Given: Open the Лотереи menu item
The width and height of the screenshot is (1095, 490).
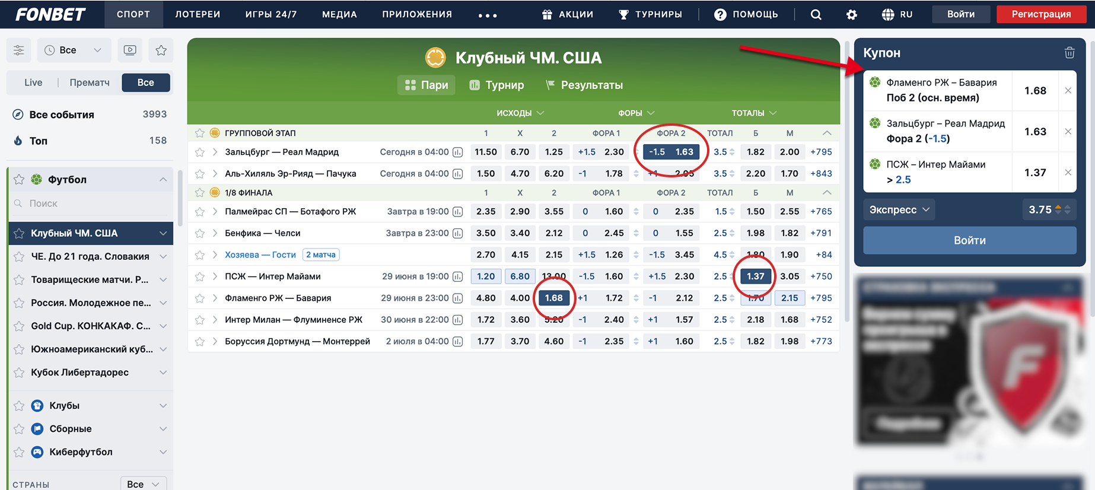Looking at the screenshot, I should coord(198,14).
